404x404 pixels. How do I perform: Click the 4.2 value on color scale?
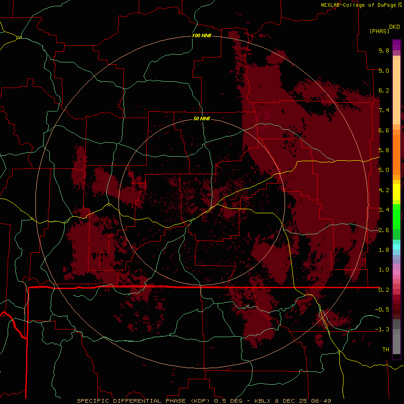coord(384,190)
